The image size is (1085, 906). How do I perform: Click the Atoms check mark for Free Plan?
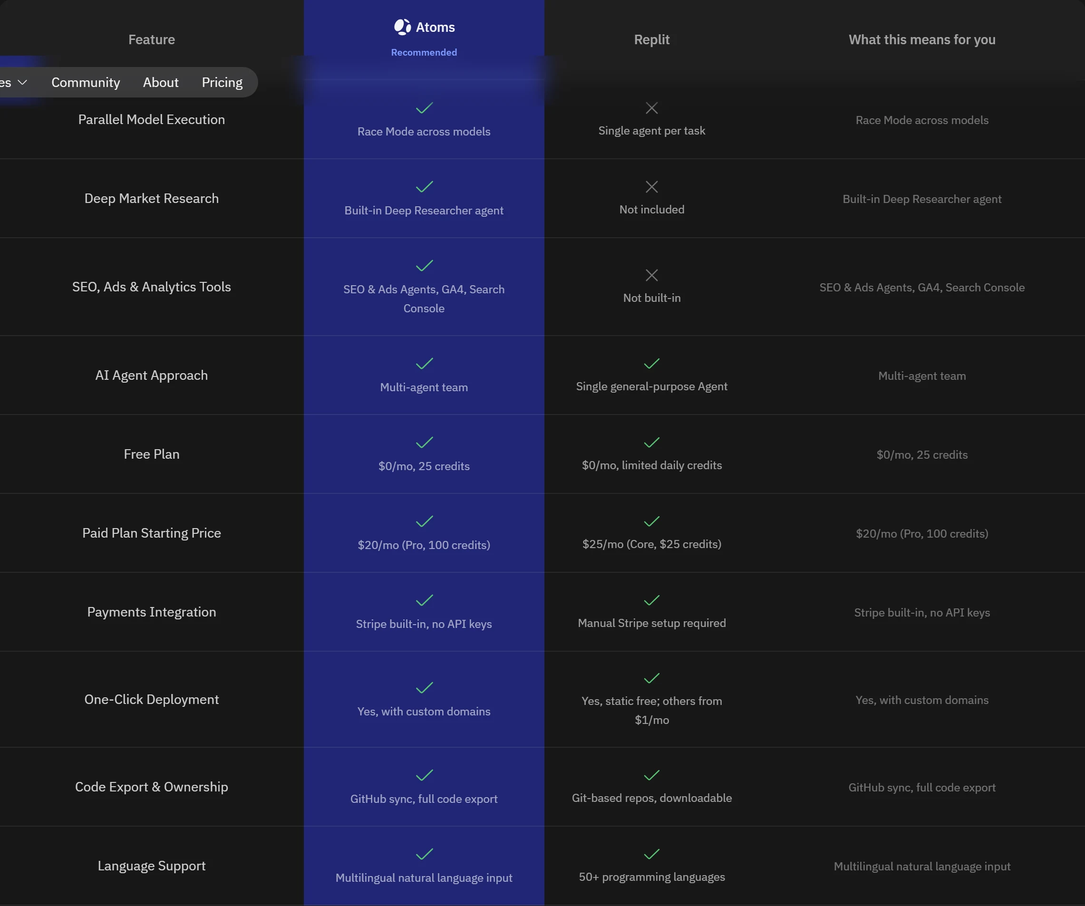click(x=424, y=443)
